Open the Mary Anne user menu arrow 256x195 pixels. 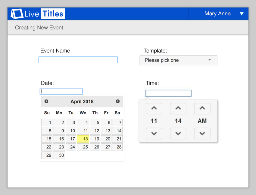click(x=242, y=14)
